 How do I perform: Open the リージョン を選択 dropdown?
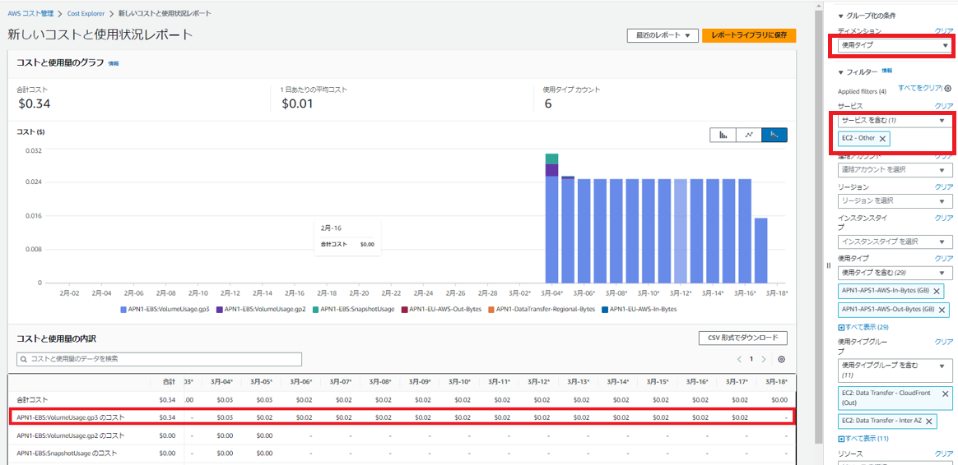pos(895,200)
